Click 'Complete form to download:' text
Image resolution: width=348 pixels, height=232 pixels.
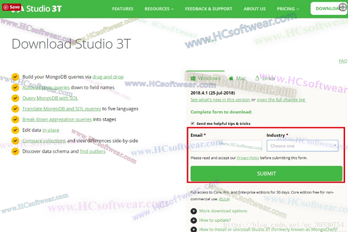[221, 112]
